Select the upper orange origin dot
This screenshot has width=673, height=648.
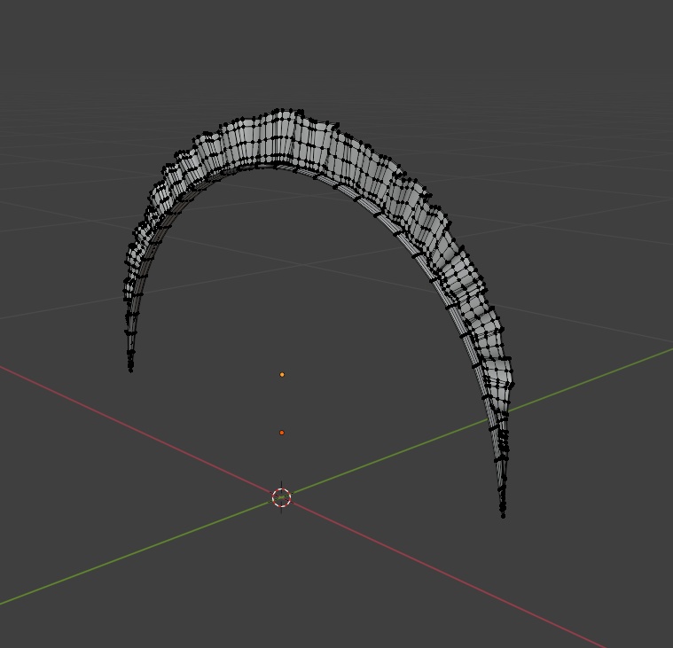pyautogui.click(x=282, y=375)
